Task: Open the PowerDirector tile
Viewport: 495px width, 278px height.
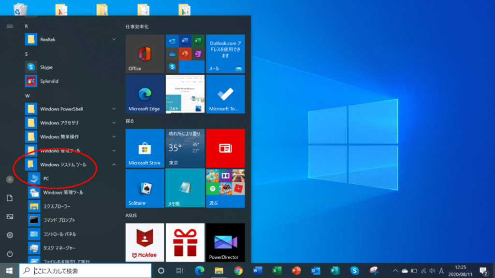Action: click(x=225, y=242)
